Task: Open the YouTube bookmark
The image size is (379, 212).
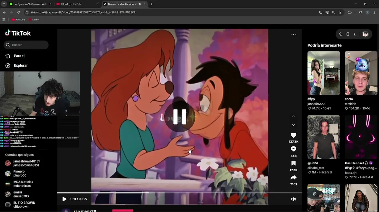Action: click(x=18, y=20)
